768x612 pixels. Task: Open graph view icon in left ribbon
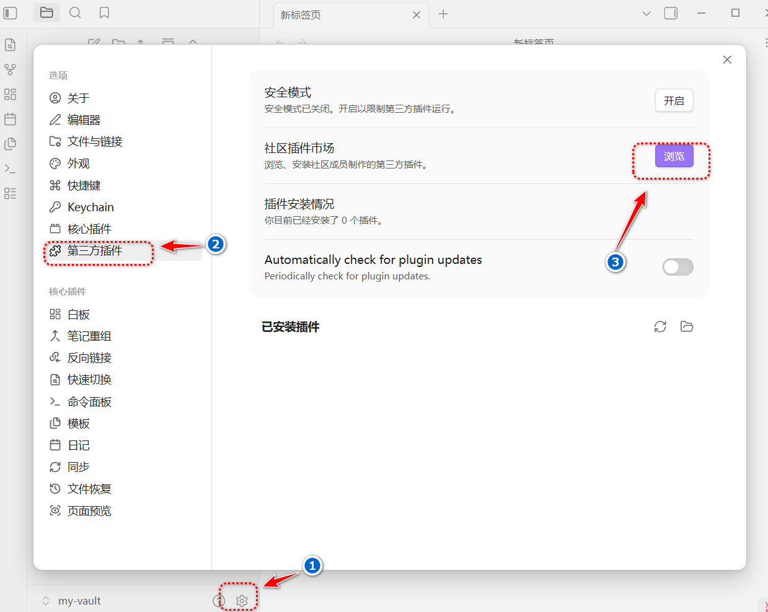(10, 69)
